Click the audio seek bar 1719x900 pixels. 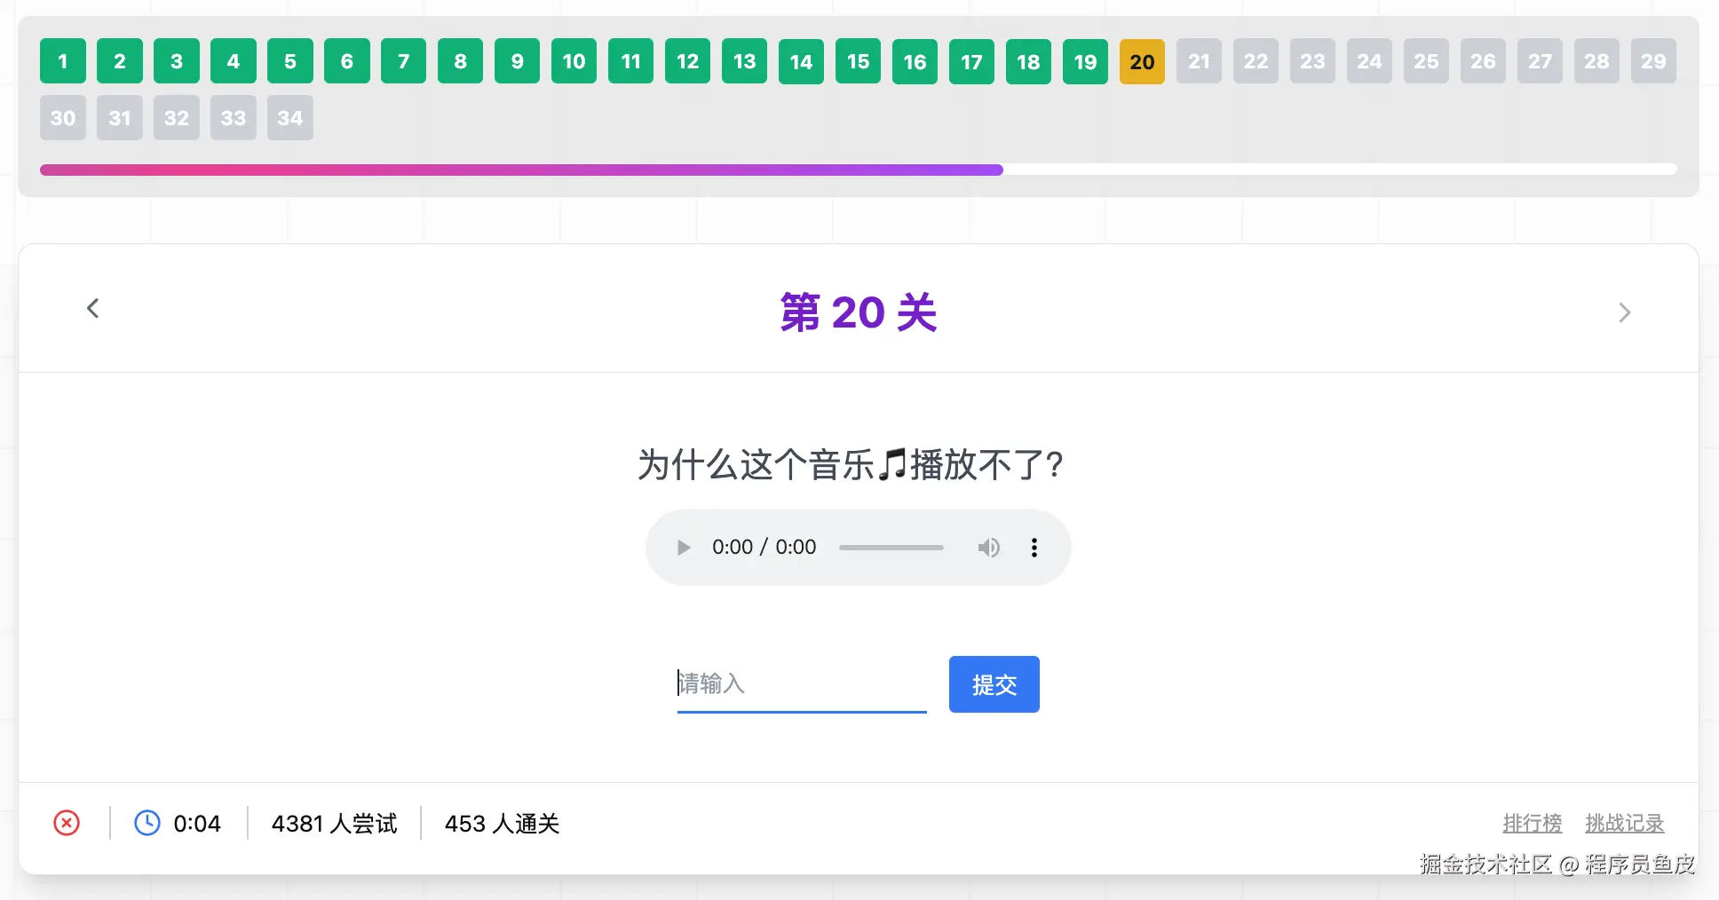tap(891, 548)
